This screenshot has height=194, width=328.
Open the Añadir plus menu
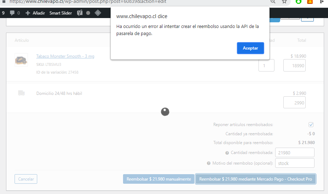pyautogui.click(x=35, y=13)
